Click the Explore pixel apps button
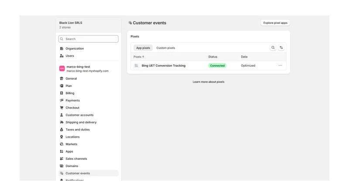Viewport: 349px width, 196px height. click(275, 23)
